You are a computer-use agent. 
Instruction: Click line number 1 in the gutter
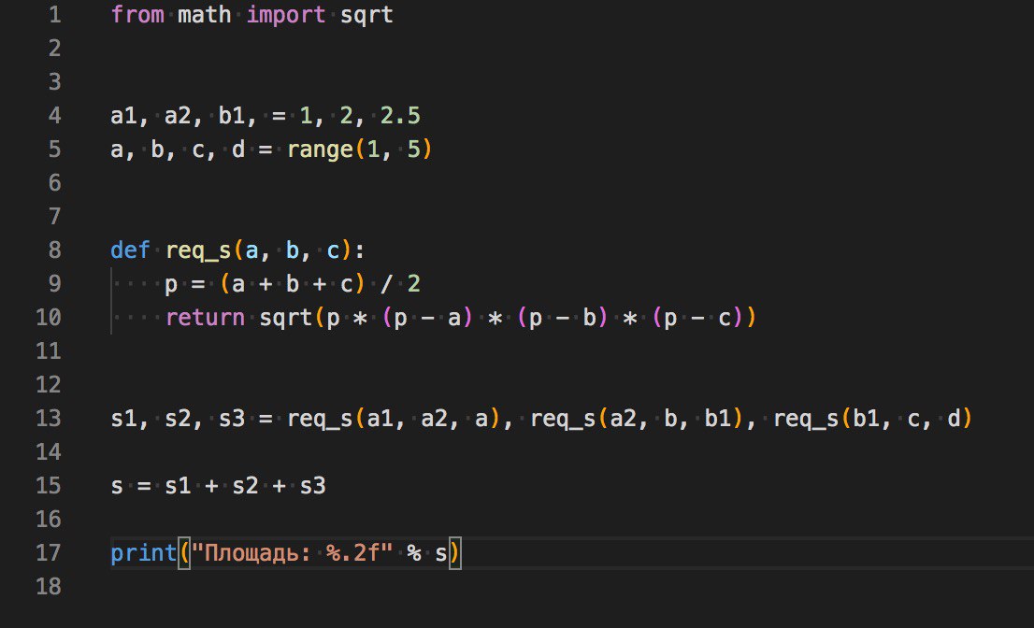55,15
